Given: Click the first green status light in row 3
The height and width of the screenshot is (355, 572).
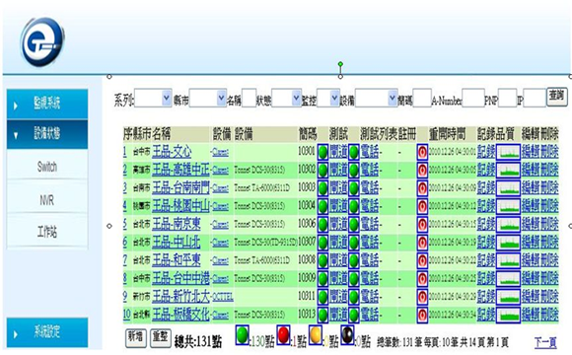Looking at the screenshot, I should point(322,188).
